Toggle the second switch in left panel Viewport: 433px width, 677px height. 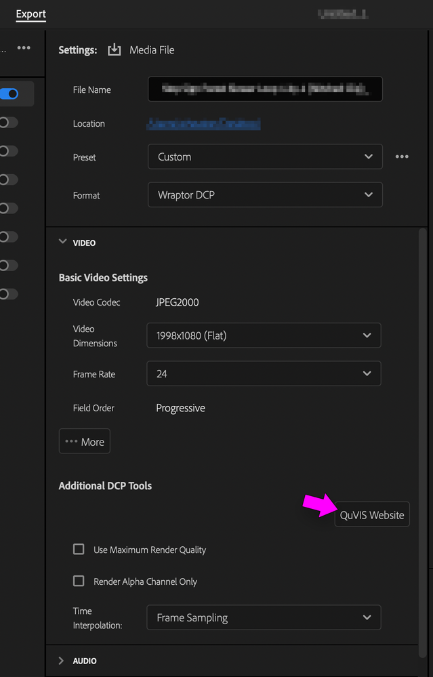click(x=8, y=123)
